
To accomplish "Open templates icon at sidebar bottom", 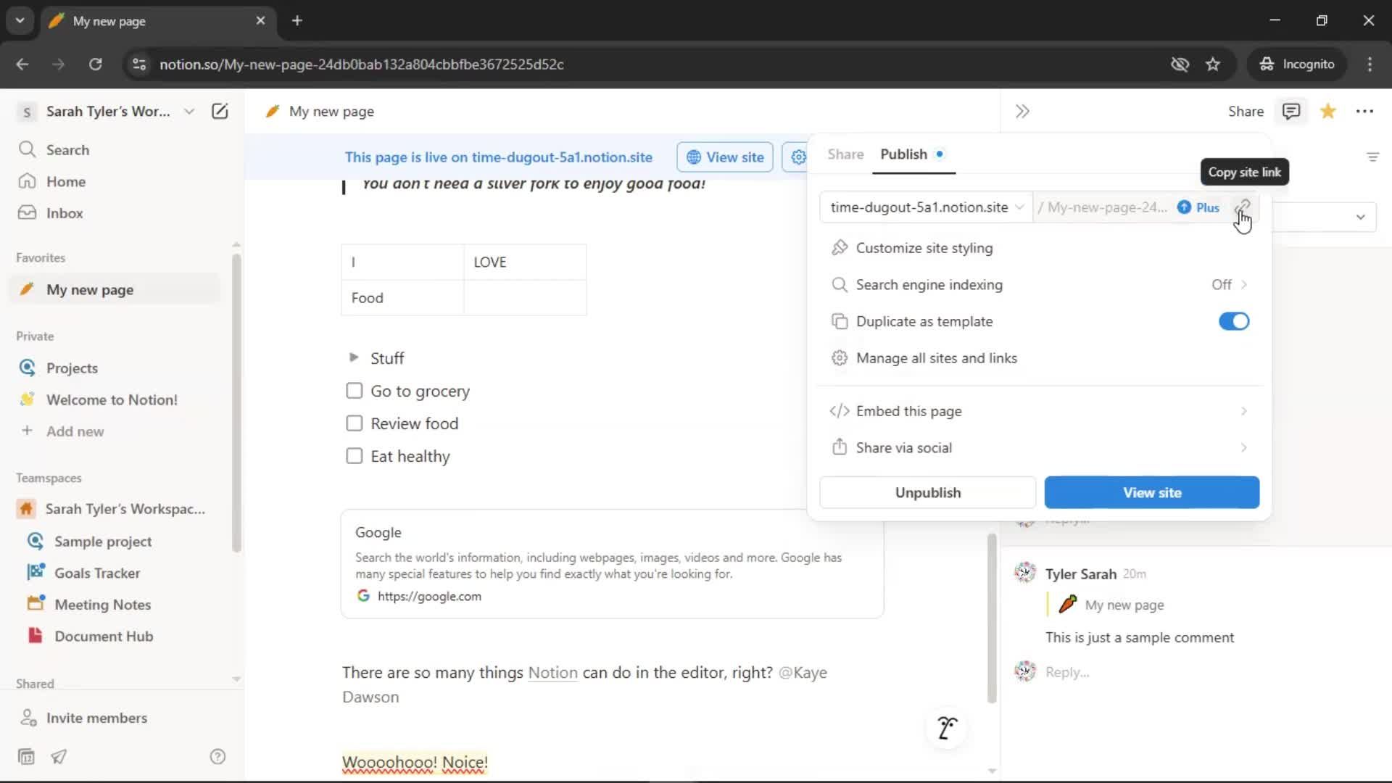I will [x=26, y=757].
